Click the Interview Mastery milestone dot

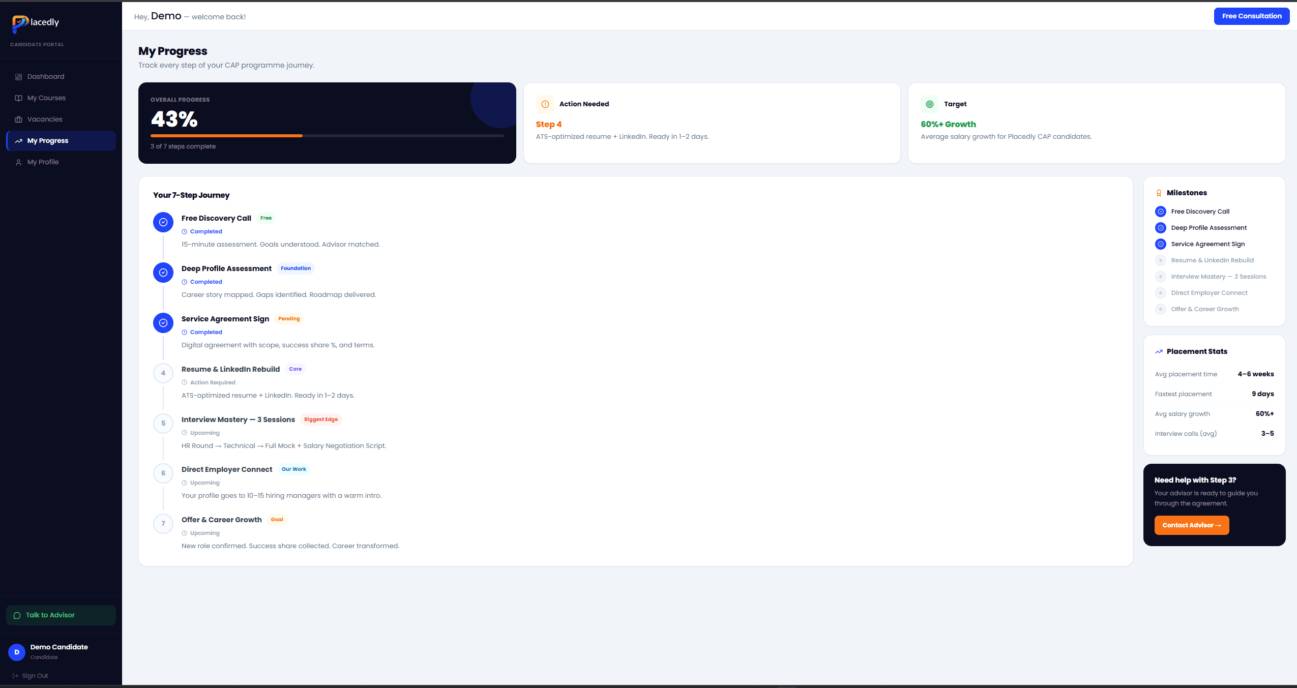click(1161, 277)
